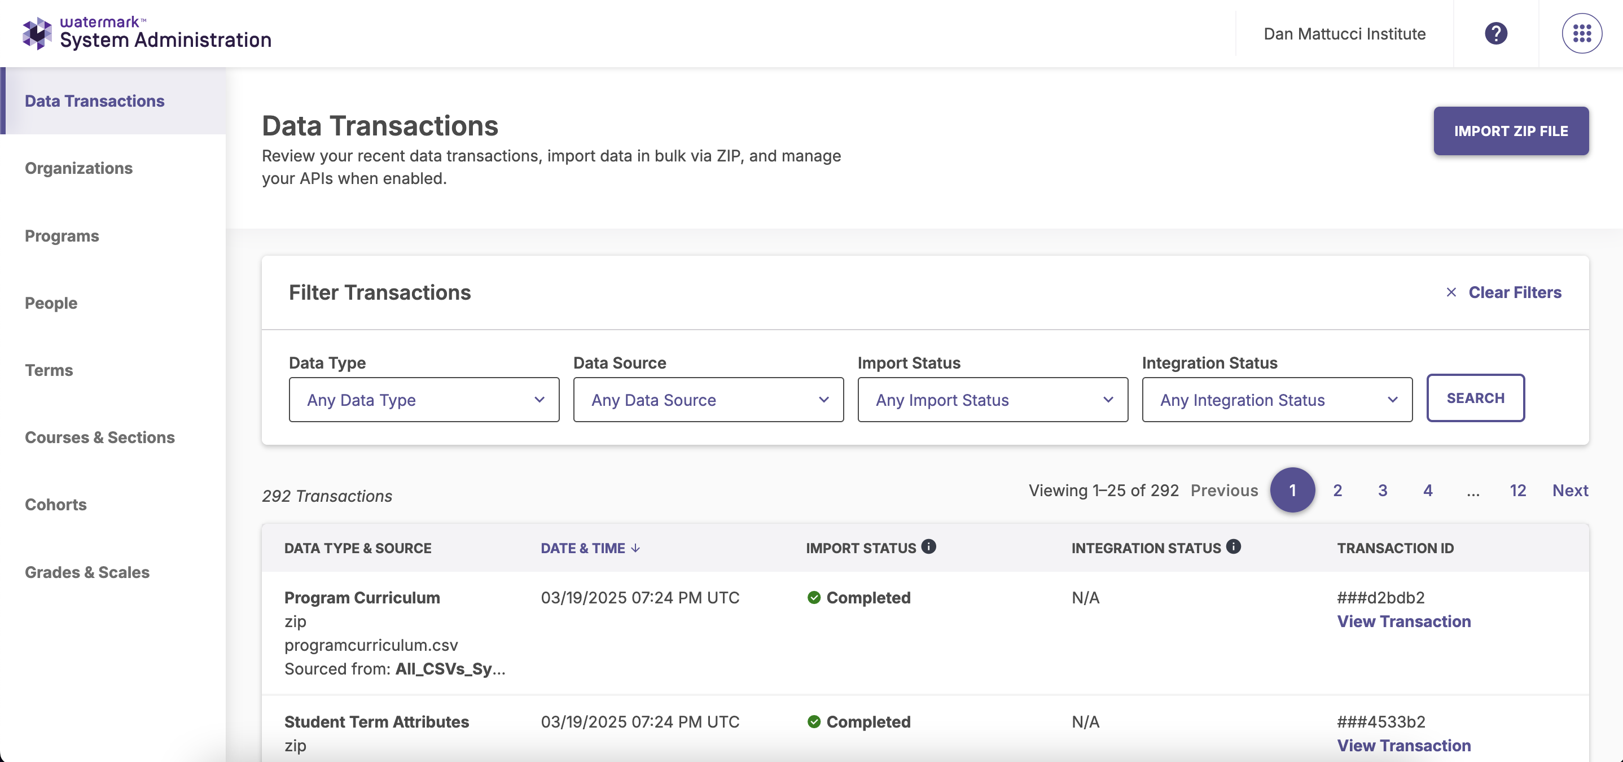Image resolution: width=1623 pixels, height=762 pixels.
Task: Click Dan Mattucci Institute in the header
Action: click(1345, 34)
